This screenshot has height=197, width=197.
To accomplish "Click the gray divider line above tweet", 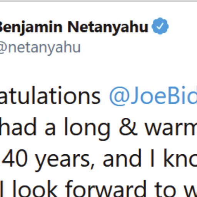I will [98, 1].
